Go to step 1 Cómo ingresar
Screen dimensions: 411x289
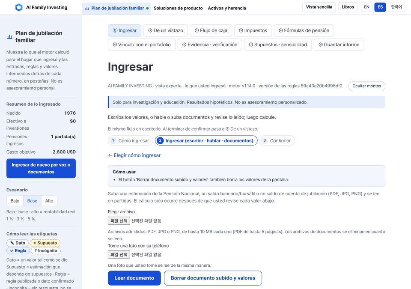(130, 140)
